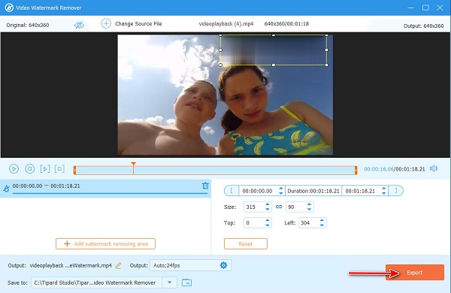The image size is (451, 293).
Task: Decrease the Top value
Action: (x=268, y=225)
